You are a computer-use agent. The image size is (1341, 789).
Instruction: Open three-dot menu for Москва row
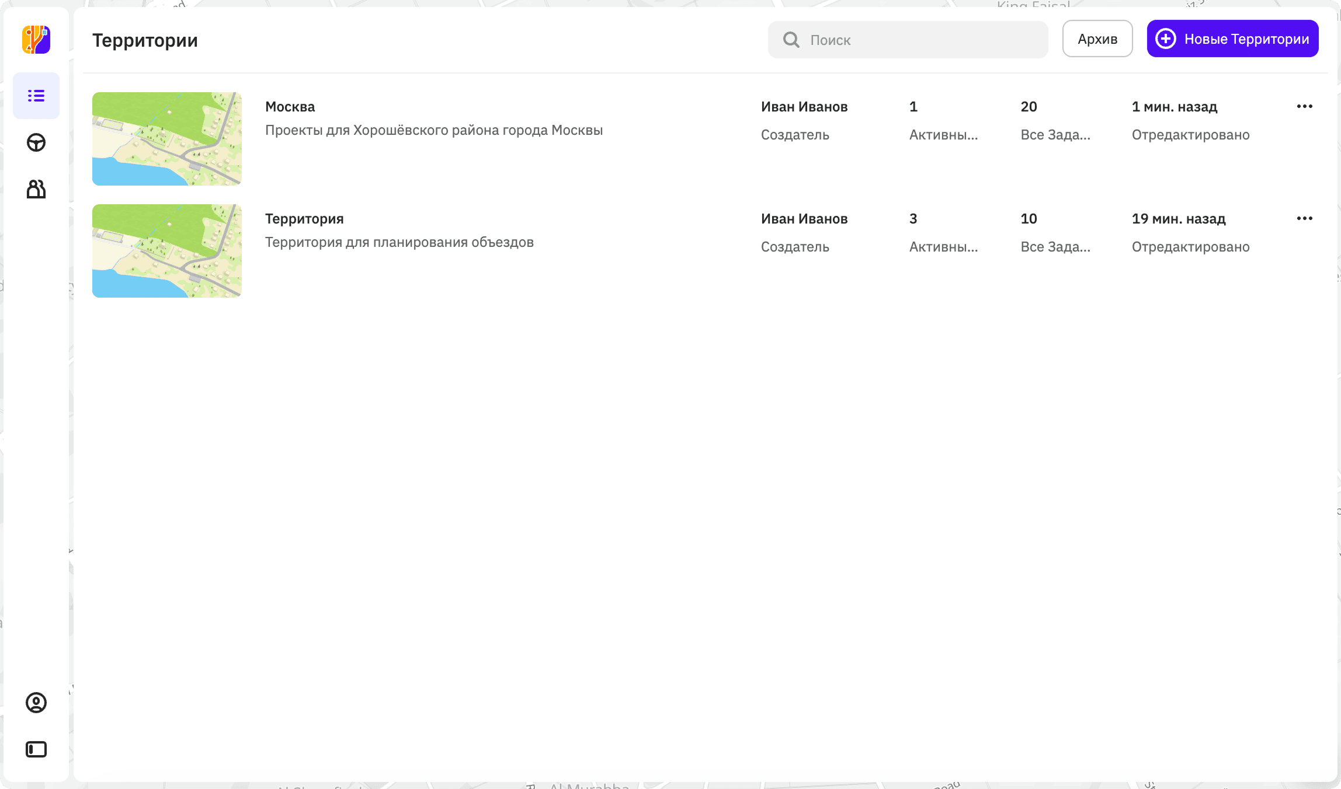click(1305, 106)
